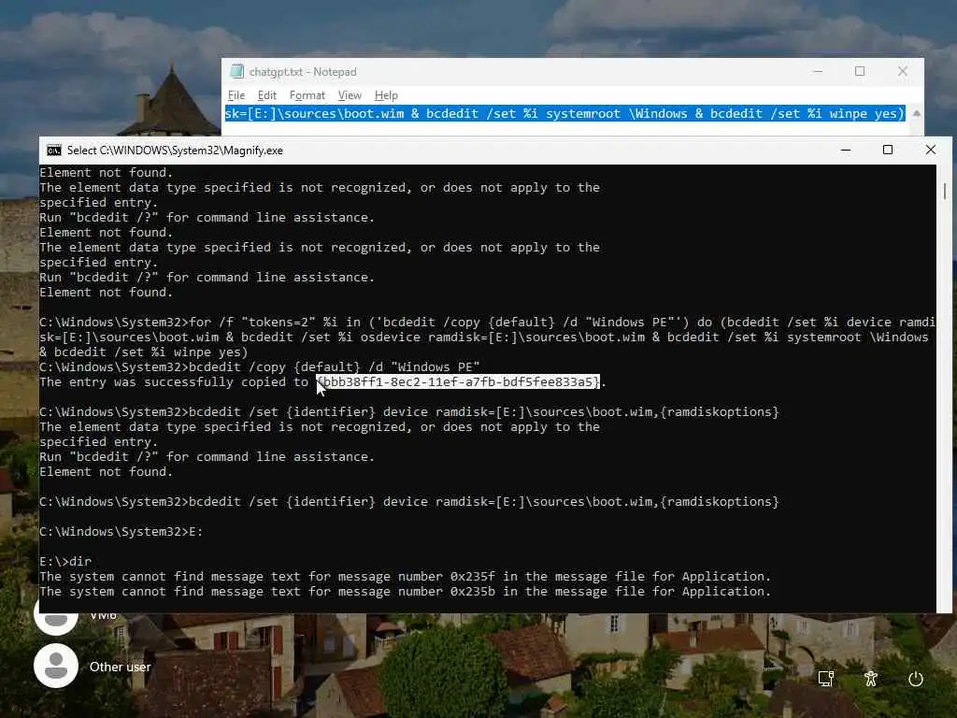
Task: Click the '& bcdedit /set %i winpe yes)' console line
Action: pyautogui.click(x=143, y=352)
